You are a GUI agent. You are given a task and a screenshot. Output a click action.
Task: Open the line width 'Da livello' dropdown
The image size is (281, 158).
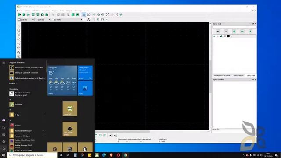coord(43,20)
